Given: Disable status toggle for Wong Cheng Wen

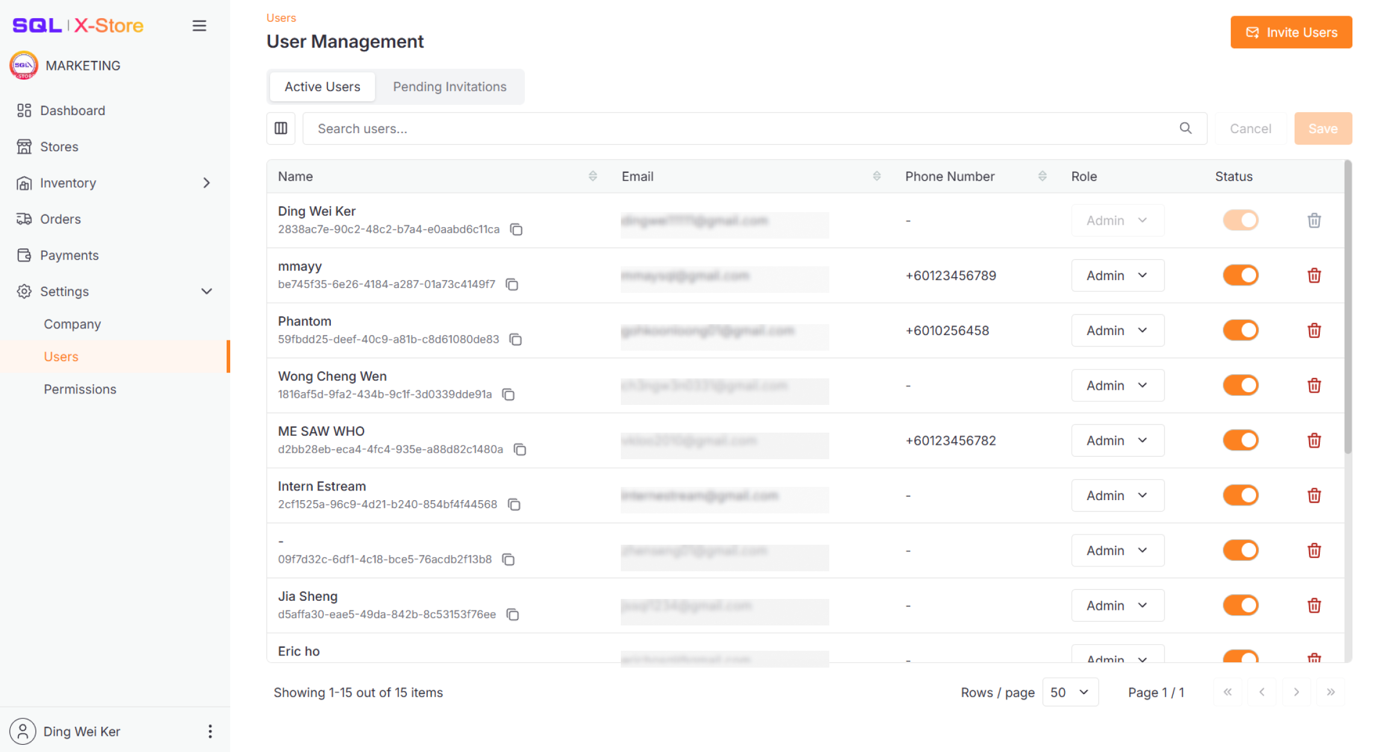Looking at the screenshot, I should pyautogui.click(x=1240, y=385).
